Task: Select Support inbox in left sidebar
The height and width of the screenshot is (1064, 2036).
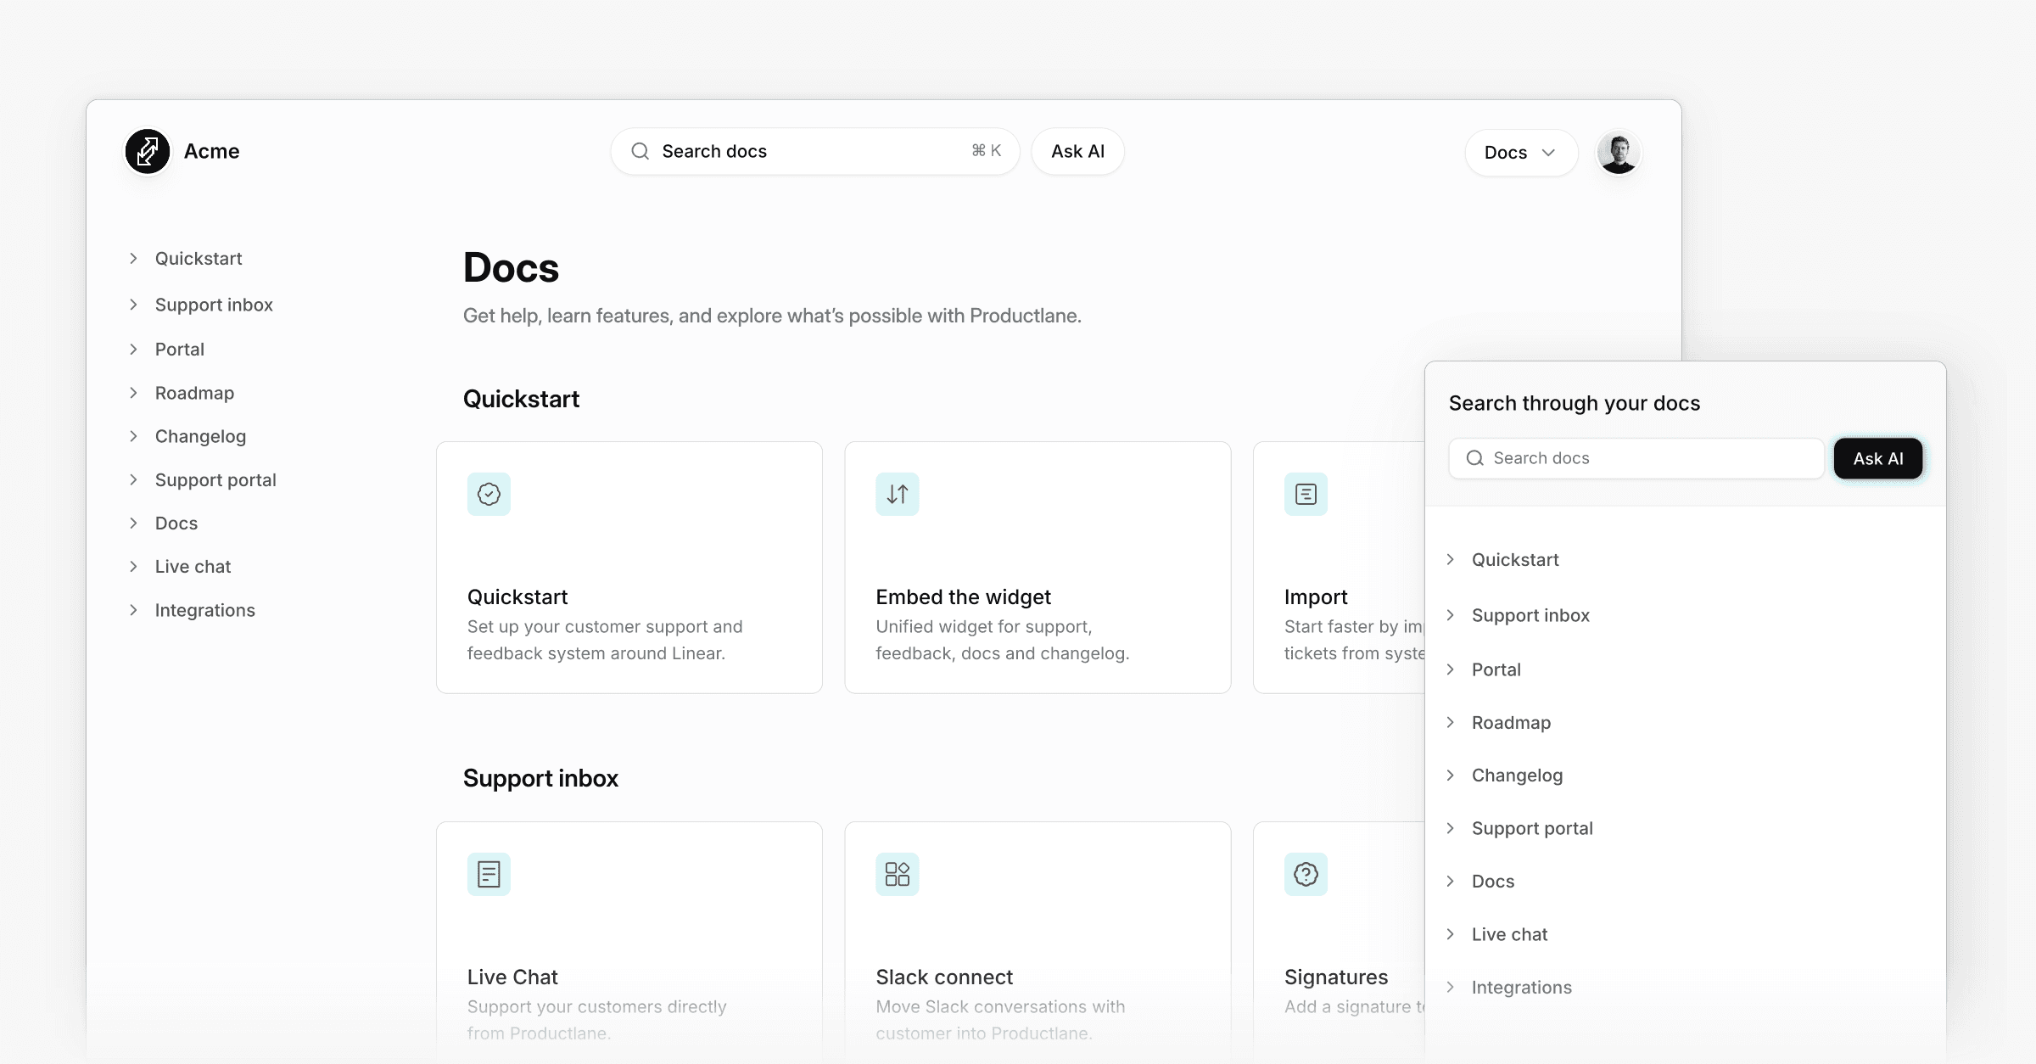Action: (214, 305)
